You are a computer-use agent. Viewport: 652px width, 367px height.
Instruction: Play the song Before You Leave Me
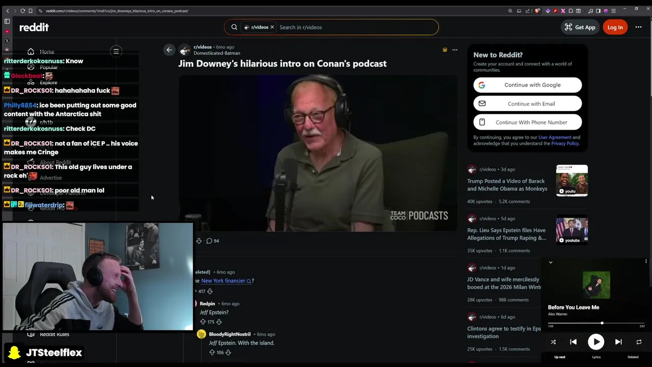coord(596,342)
